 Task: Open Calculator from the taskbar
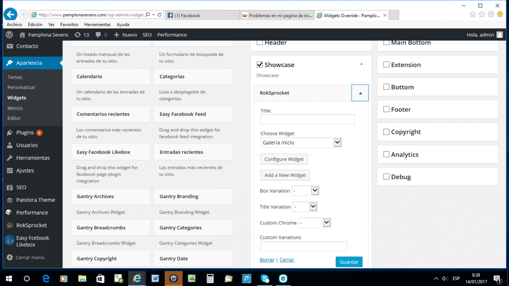(x=210, y=279)
